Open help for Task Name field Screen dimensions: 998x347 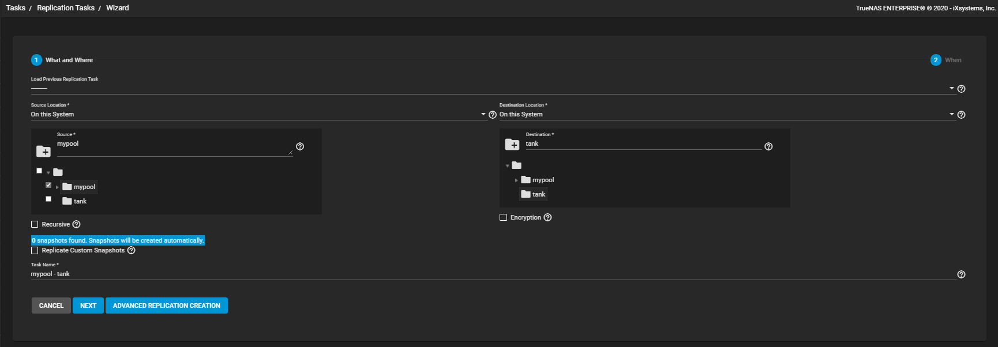961,274
